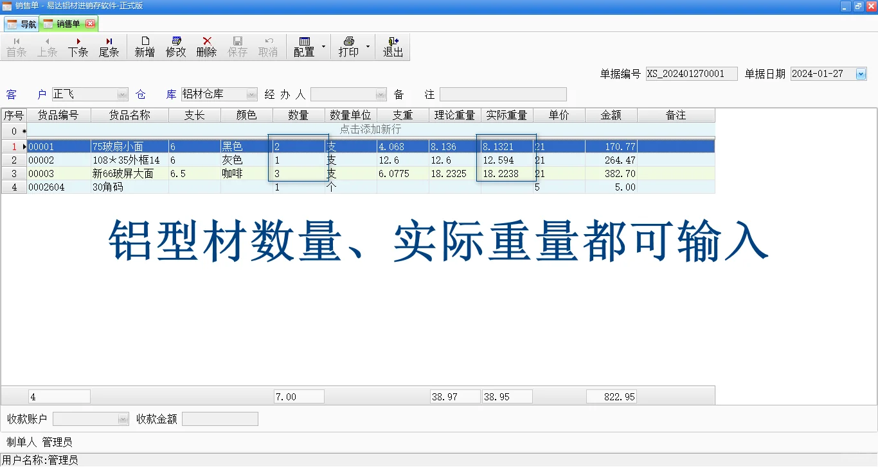878x467 pixels.
Task: Click the 配置 configuration icon
Action: point(304,46)
